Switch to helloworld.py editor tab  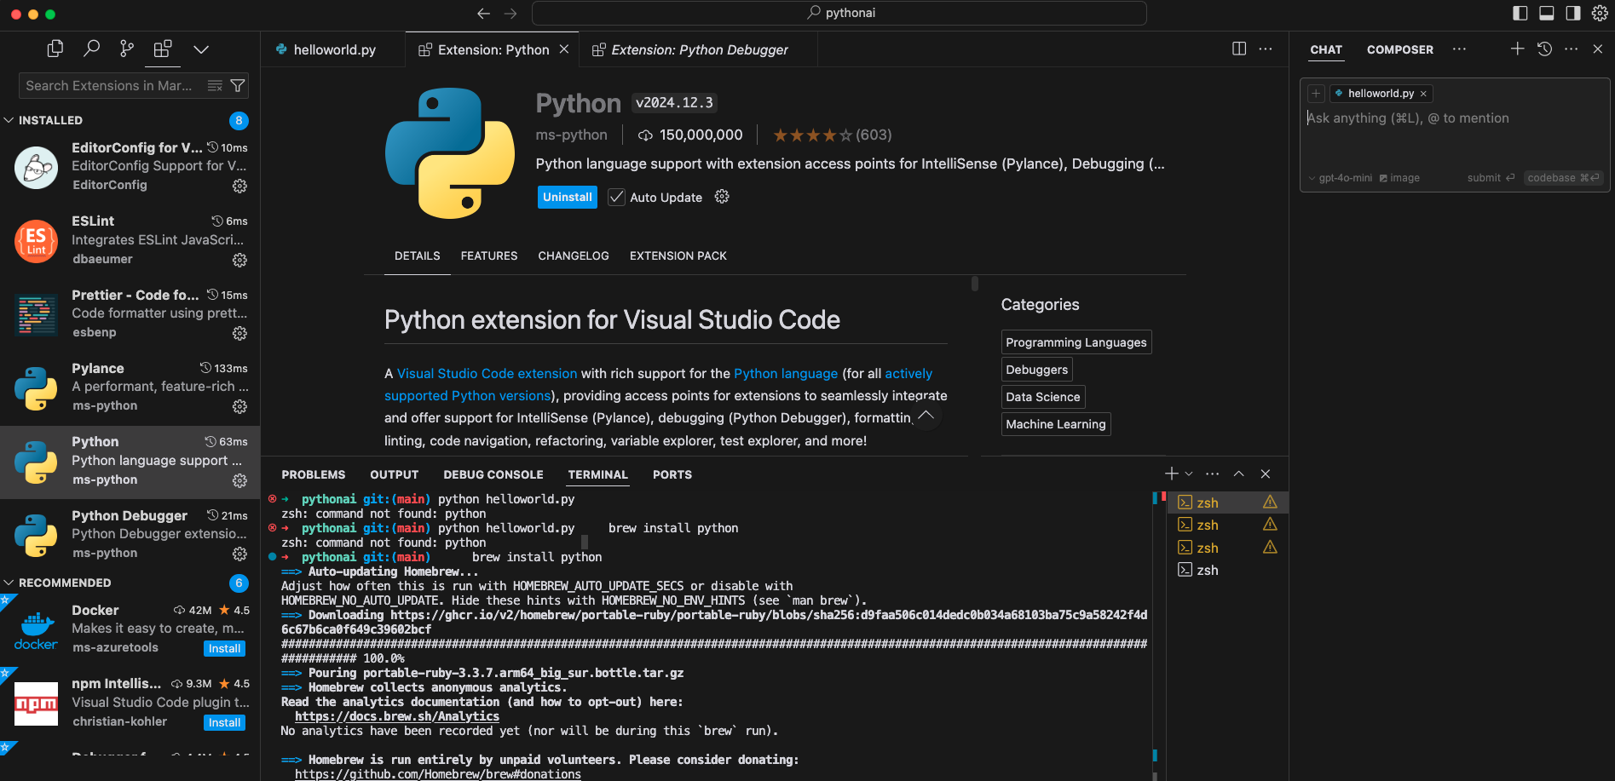333,49
